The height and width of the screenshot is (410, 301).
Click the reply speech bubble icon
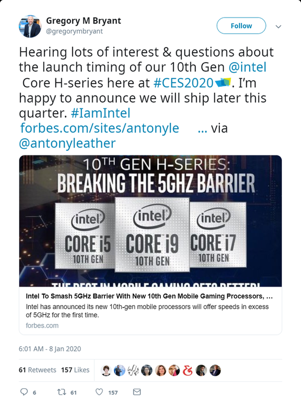coord(24,392)
